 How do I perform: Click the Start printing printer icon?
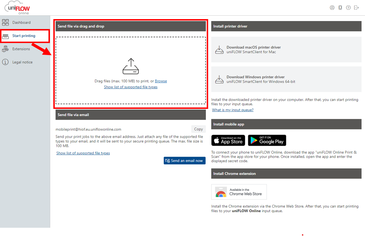[5, 36]
